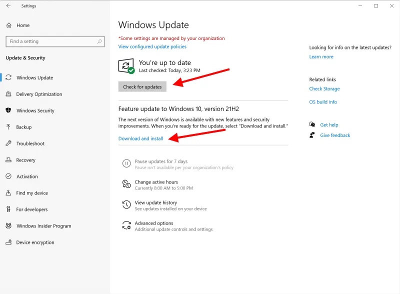Maximize the Settings window
Viewport: 400px width, 294px height.
[x=376, y=5]
